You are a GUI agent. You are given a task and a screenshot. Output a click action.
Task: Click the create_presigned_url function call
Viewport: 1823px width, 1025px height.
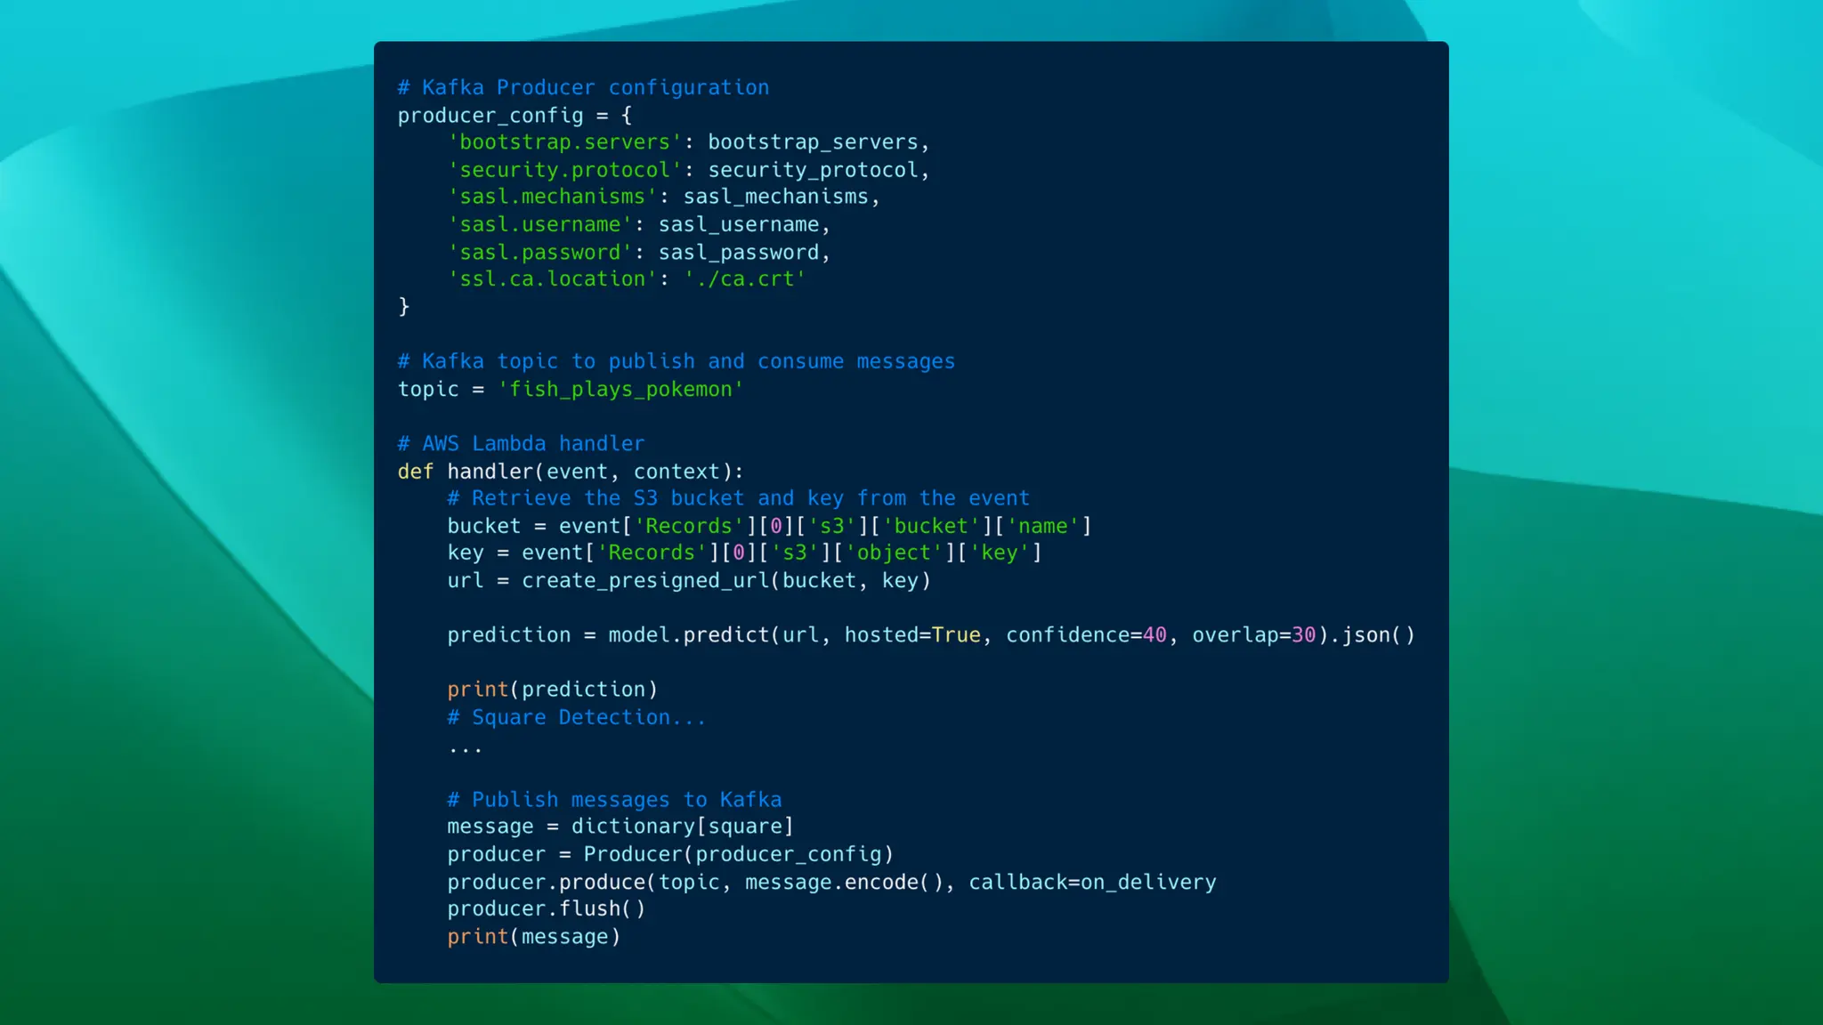tap(645, 580)
